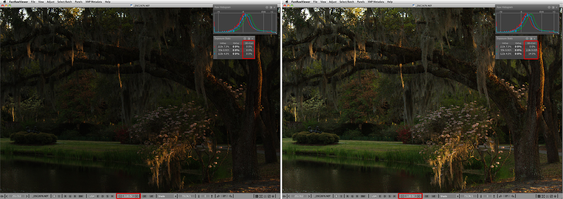Click USM sharpening button in right window
563x199 pixels.
pyautogui.click(x=374, y=196)
